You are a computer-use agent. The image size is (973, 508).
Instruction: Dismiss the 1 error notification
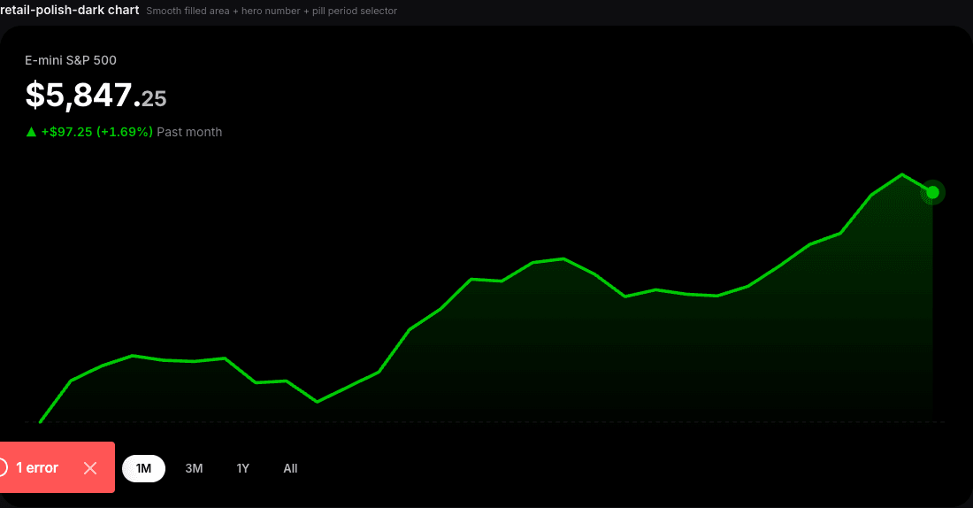point(90,468)
